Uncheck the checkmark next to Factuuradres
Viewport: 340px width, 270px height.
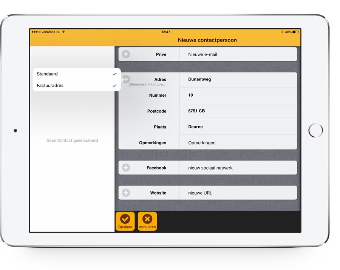pyautogui.click(x=114, y=86)
